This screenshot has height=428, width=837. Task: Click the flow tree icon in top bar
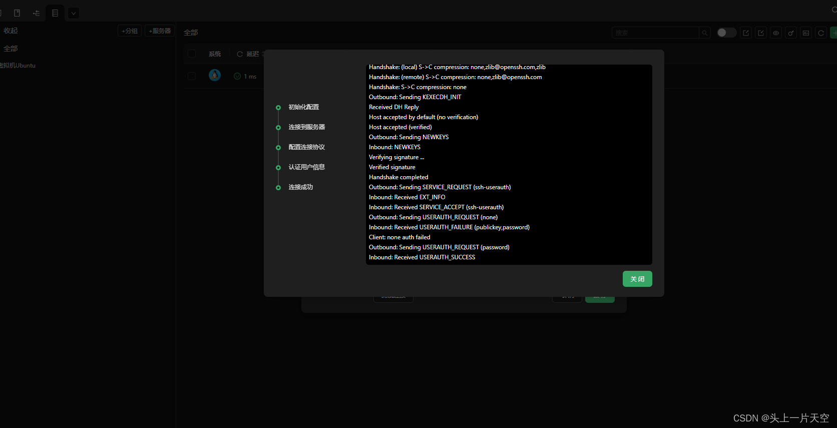click(36, 13)
